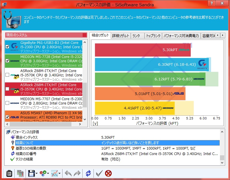Click the results panel scroll up arrow
This screenshot has width=230, height=180.
click(222, 132)
